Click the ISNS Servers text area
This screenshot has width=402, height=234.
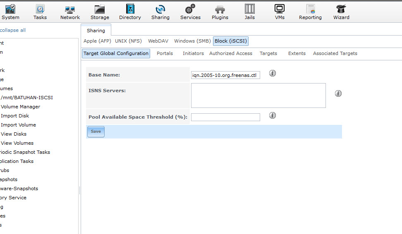258,95
